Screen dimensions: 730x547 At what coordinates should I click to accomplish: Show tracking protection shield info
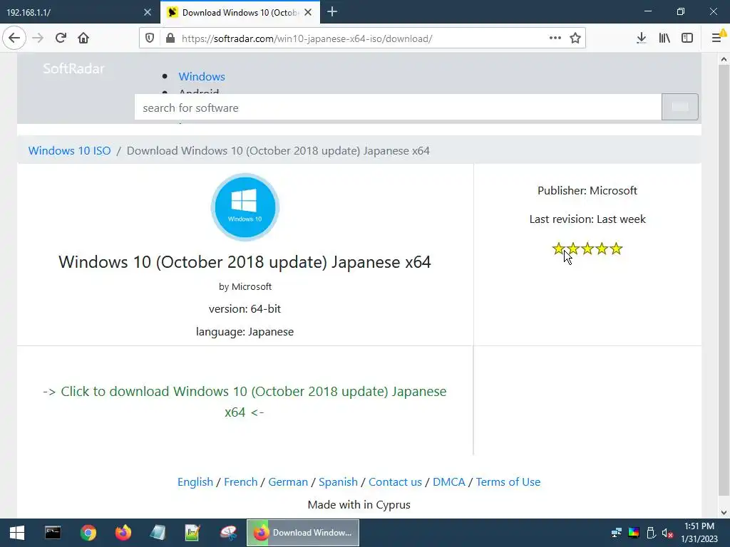point(150,38)
